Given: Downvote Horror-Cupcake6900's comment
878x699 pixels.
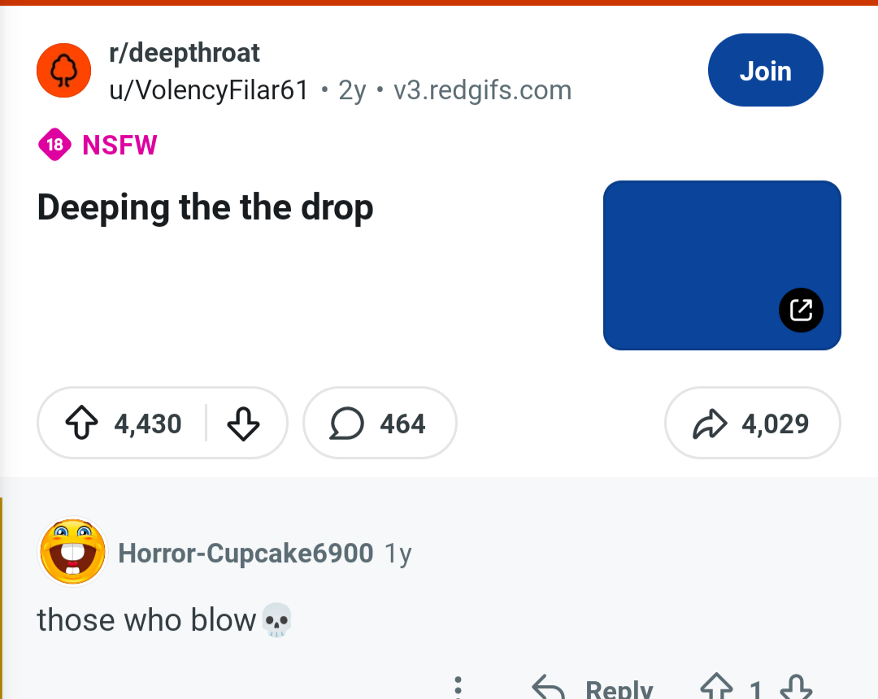Looking at the screenshot, I should 795,689.
